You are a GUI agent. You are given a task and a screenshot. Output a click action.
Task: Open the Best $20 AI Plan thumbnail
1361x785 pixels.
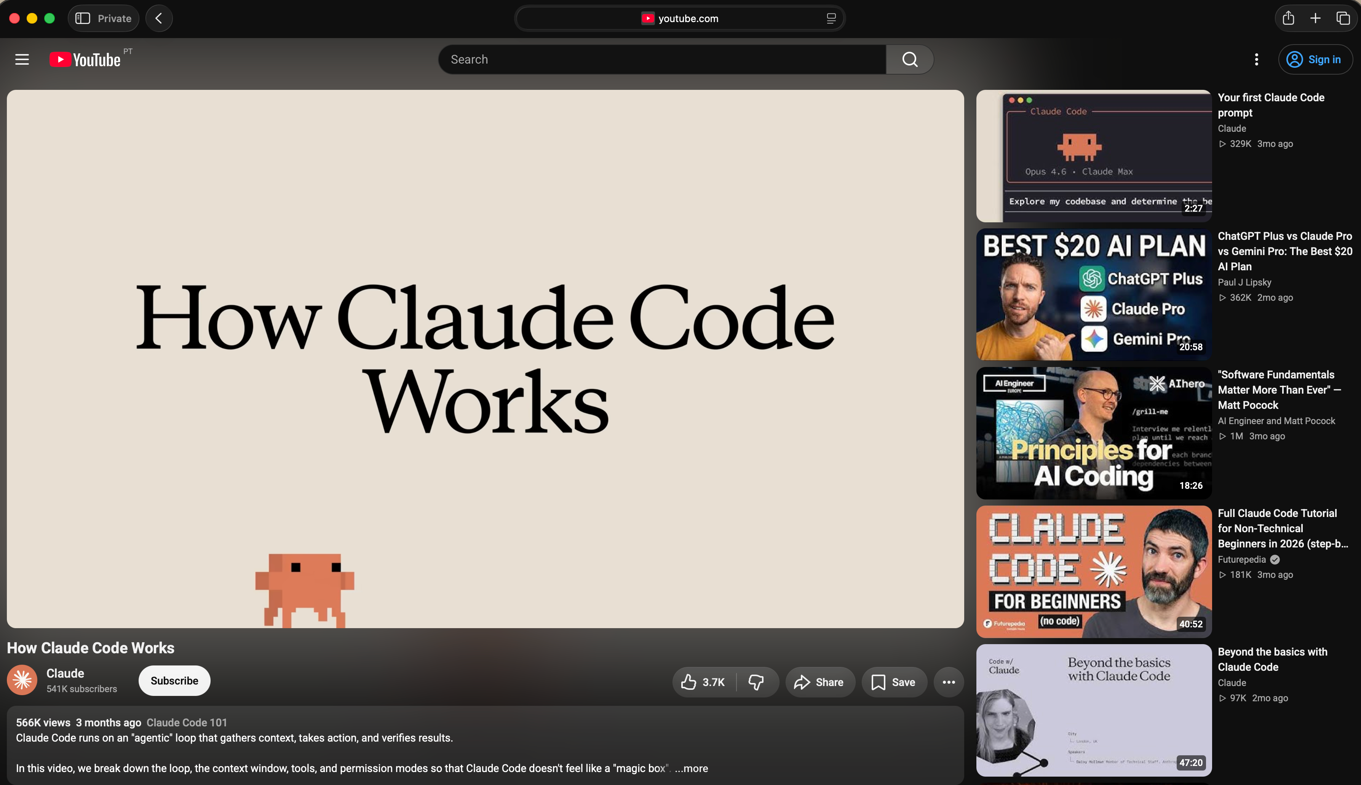point(1094,294)
